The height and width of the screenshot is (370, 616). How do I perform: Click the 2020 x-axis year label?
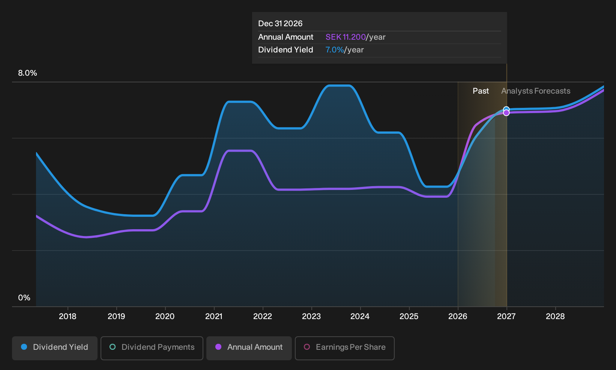point(165,316)
